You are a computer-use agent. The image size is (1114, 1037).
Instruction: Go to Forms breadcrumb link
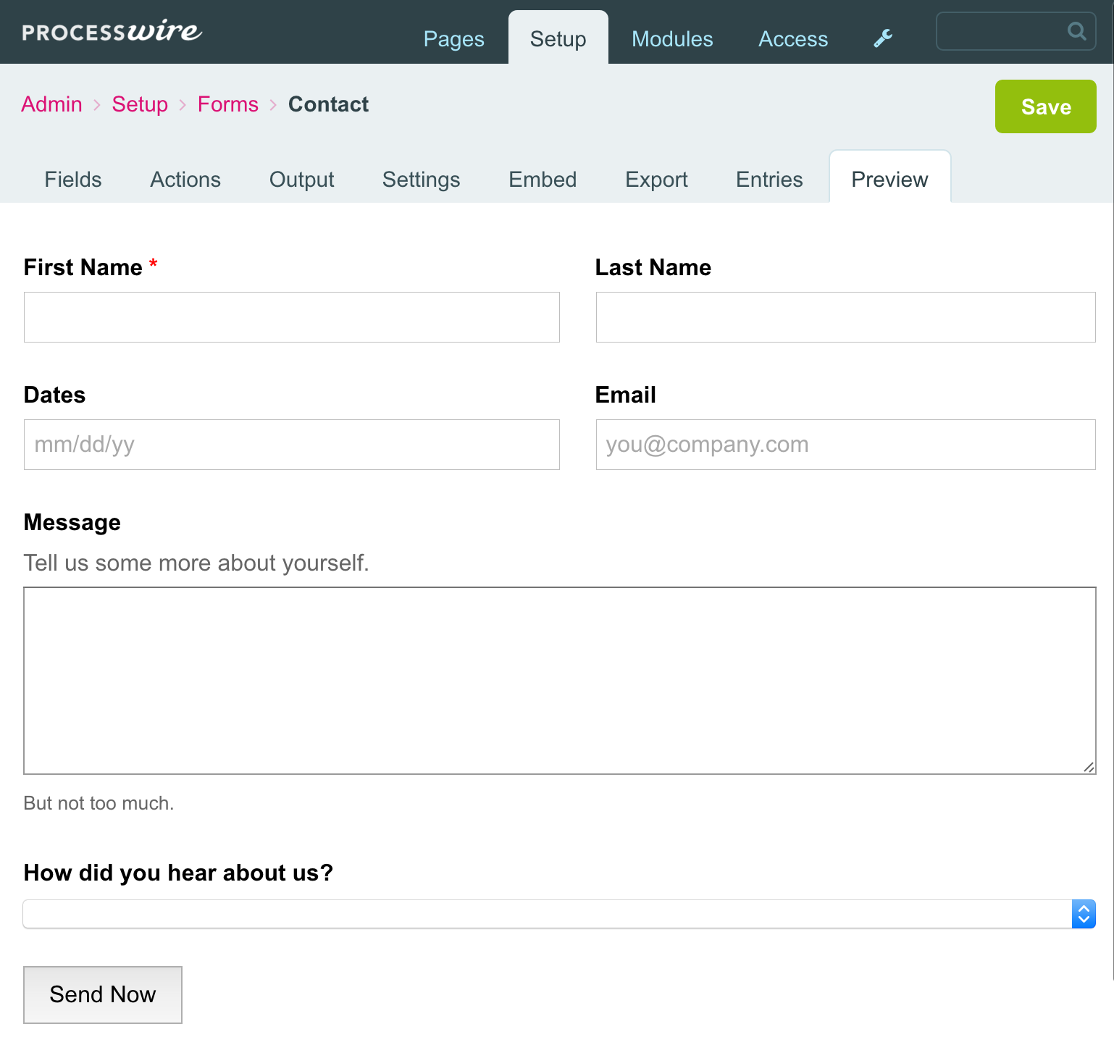click(228, 104)
